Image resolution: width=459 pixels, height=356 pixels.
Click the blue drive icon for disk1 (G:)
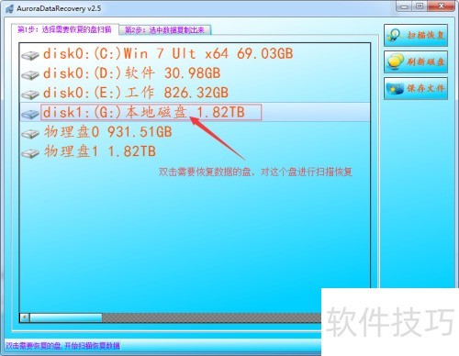pyautogui.click(x=30, y=114)
